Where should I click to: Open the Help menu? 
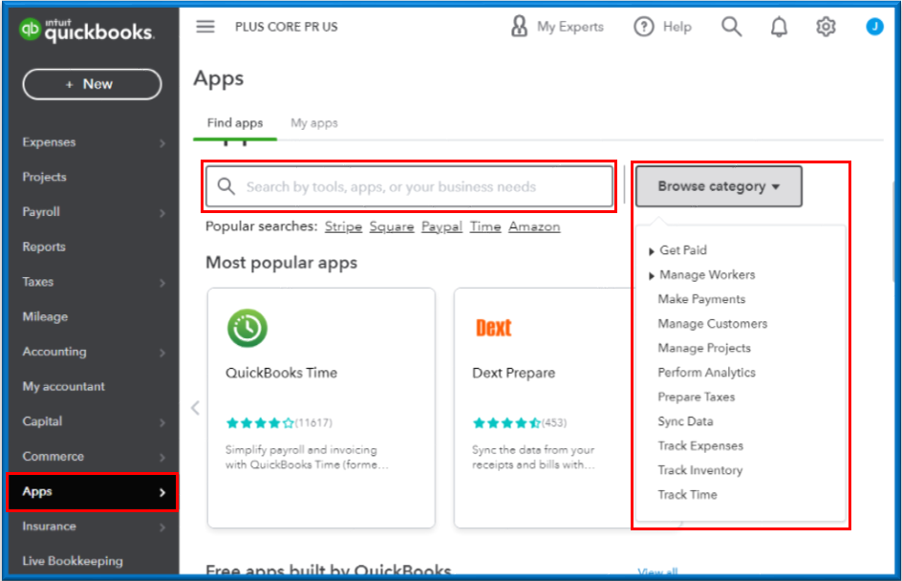pos(663,27)
